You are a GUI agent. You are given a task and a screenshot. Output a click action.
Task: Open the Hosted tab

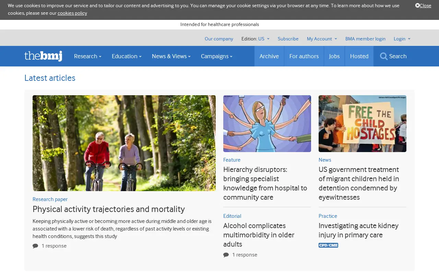pyautogui.click(x=359, y=56)
